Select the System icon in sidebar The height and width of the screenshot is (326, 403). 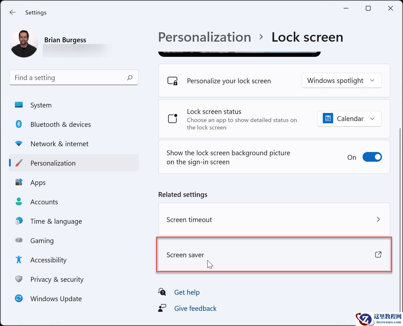[19, 105]
